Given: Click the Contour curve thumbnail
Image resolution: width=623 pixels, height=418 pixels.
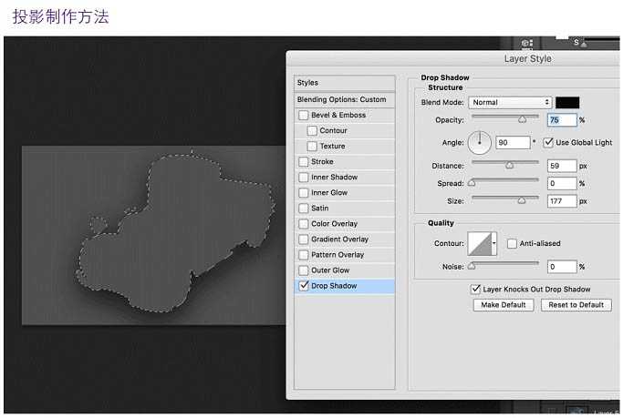Looking at the screenshot, I should pyautogui.click(x=480, y=243).
